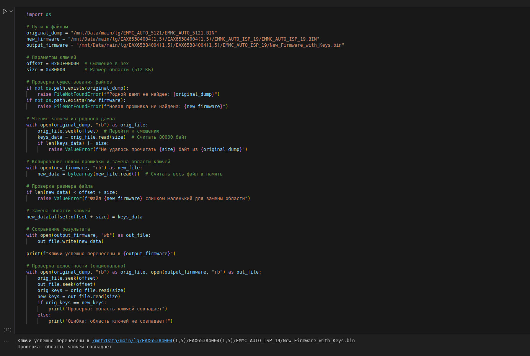Place cursor on the 'import os' line
The height and width of the screenshot is (356, 530).
click(x=39, y=15)
